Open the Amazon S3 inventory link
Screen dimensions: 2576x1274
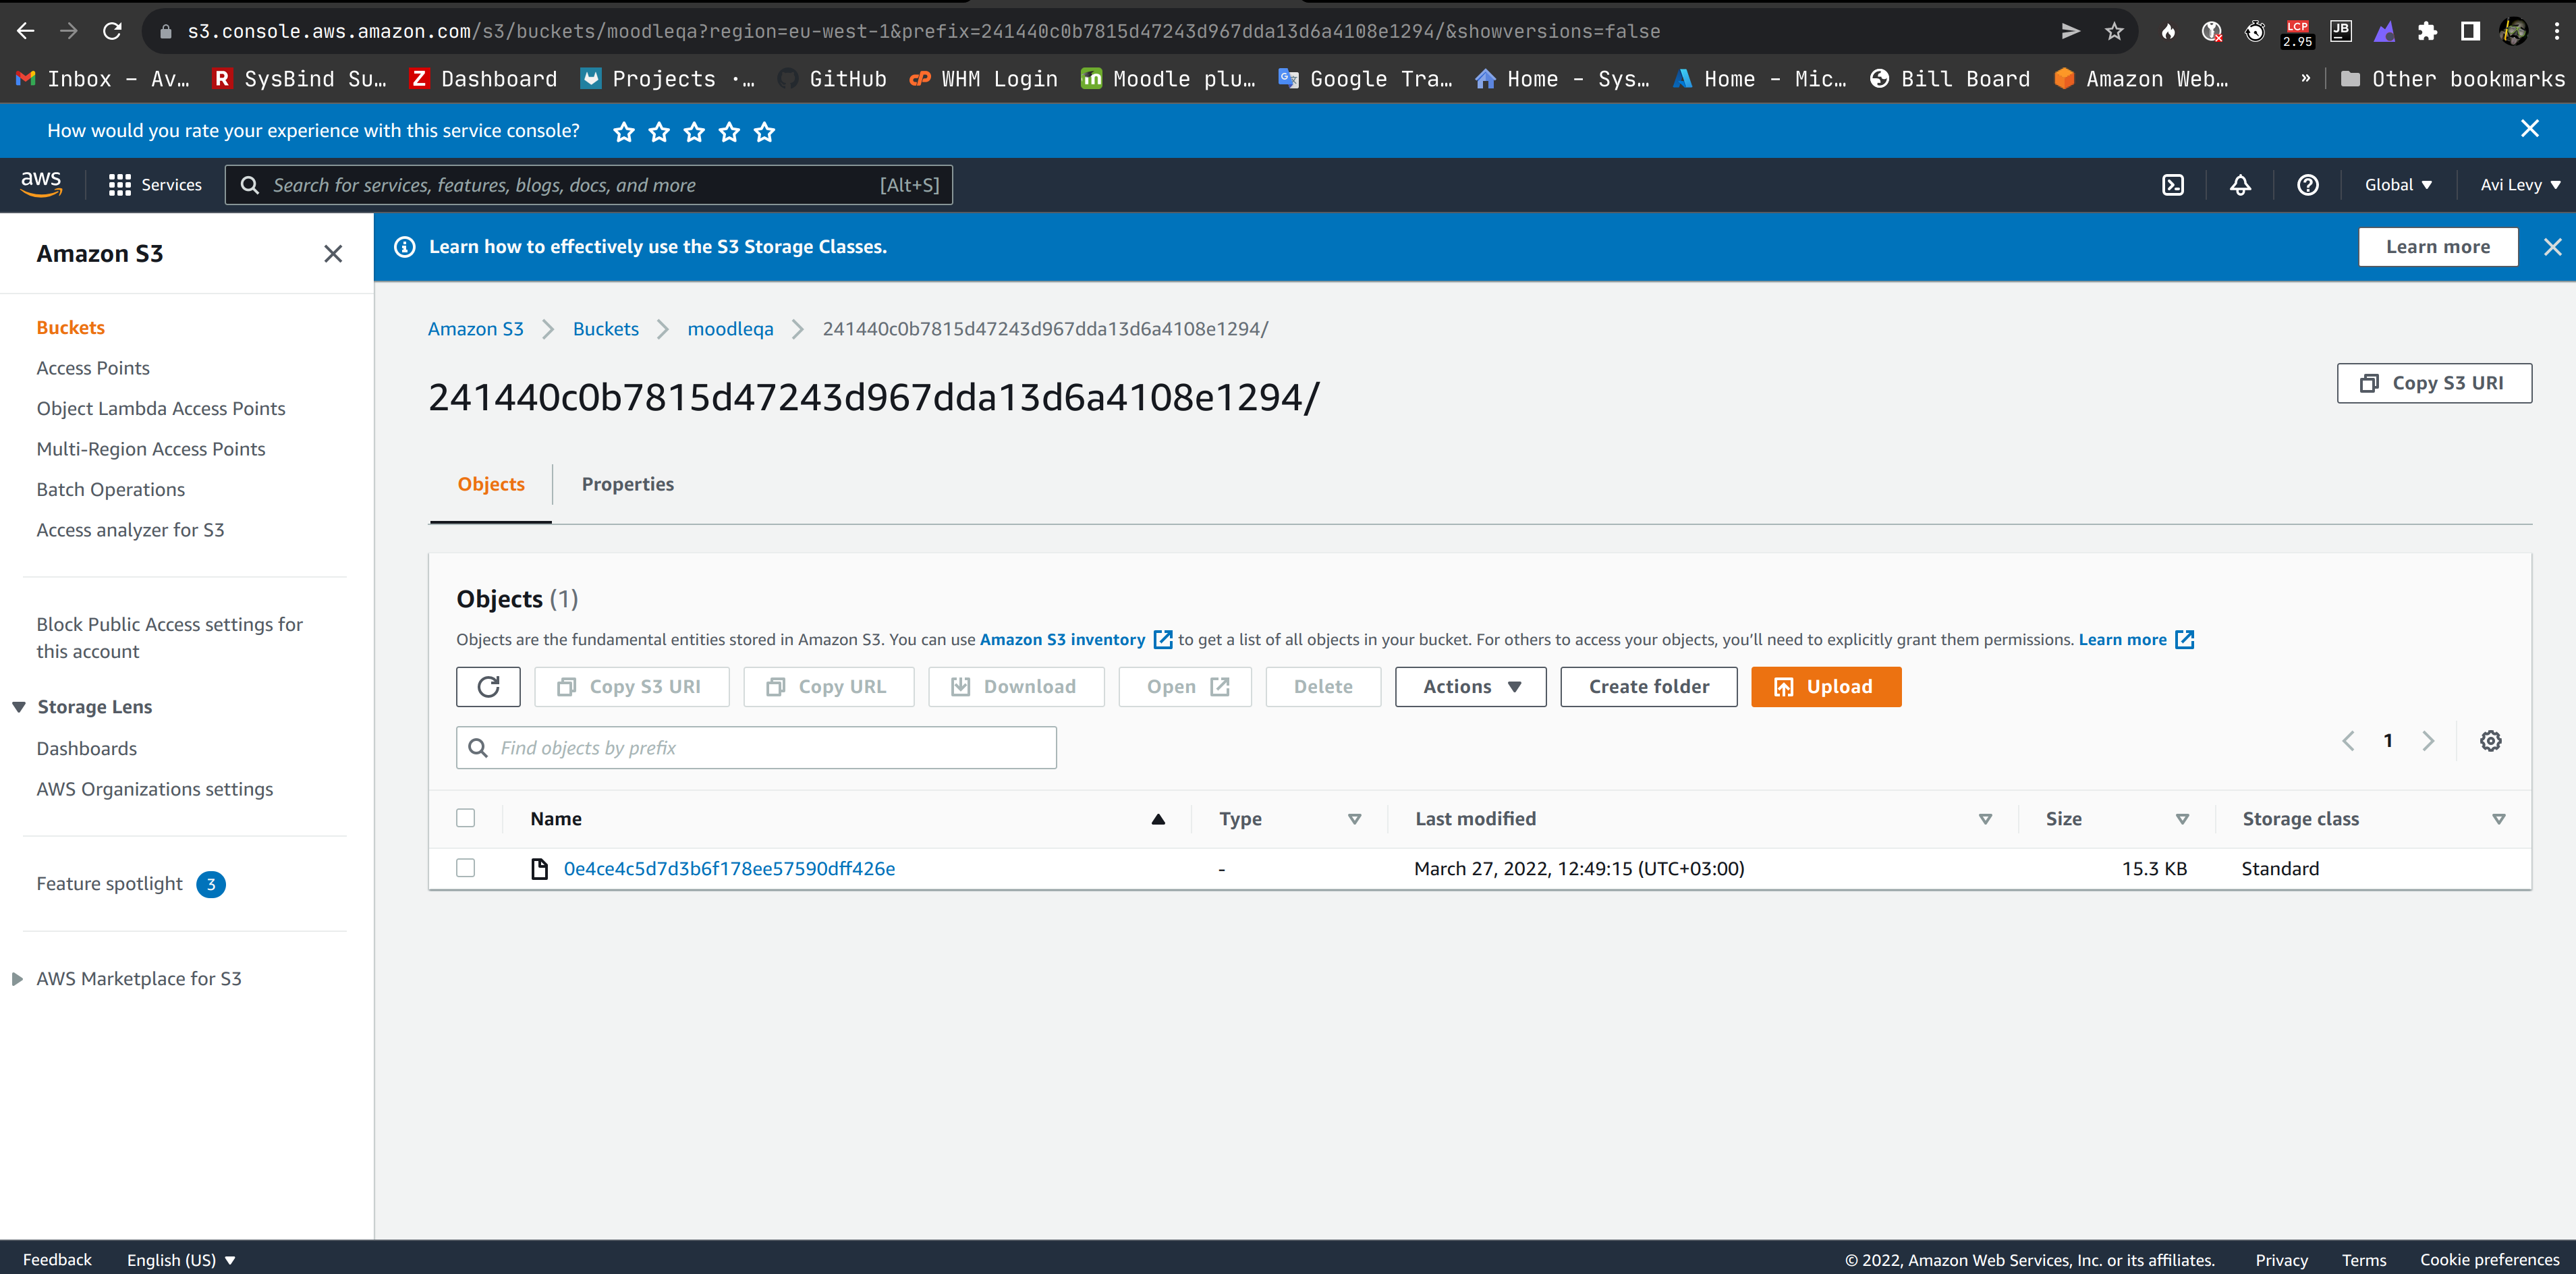[x=1062, y=639]
